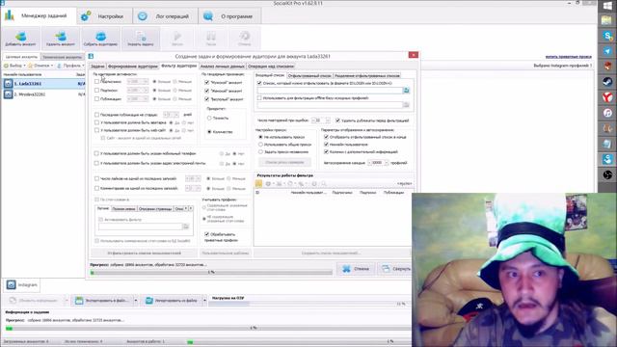The height and width of the screenshot is (347, 617).
Task: Enable the Subscriptions count filter checkbox
Action: click(x=96, y=90)
